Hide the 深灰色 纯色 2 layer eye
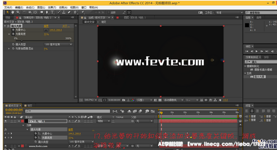 6,121
